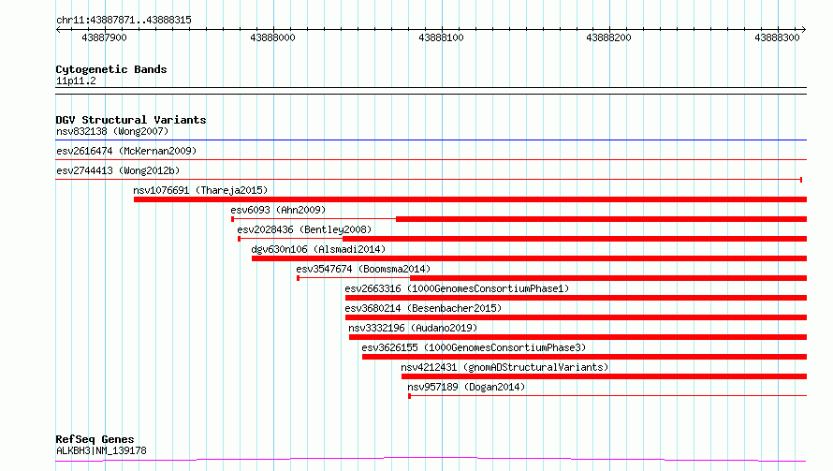
Task: Click the magenta ALKBH3 gene line
Action: pos(431,459)
